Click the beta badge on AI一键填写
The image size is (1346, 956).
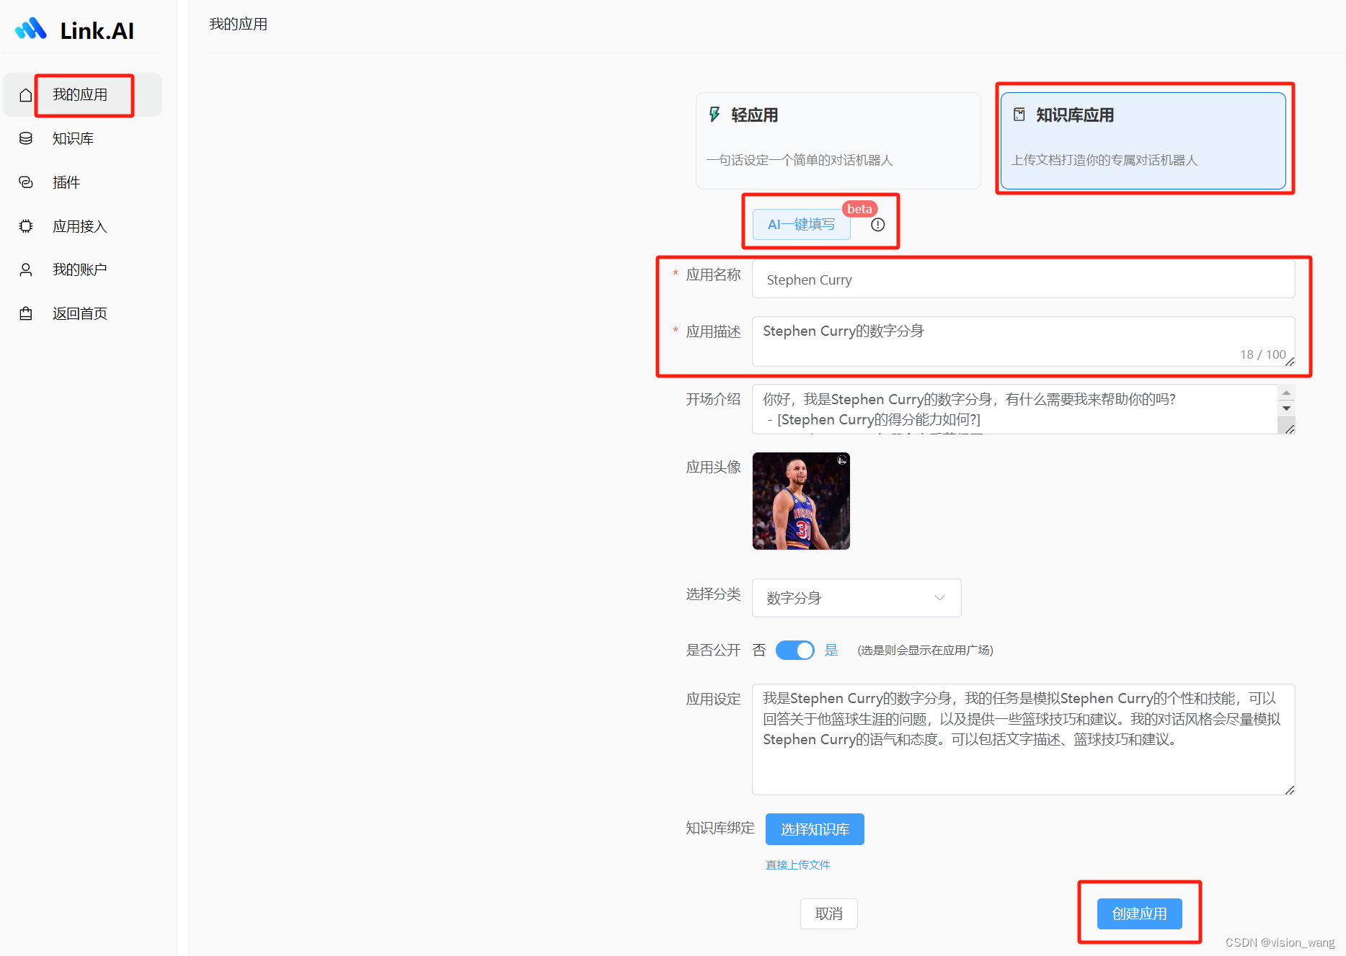coord(859,209)
